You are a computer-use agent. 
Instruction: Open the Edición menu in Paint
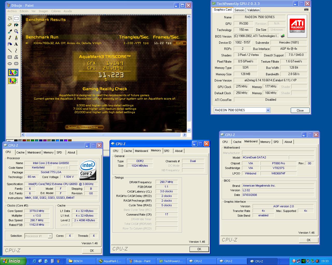click(x=24, y=11)
